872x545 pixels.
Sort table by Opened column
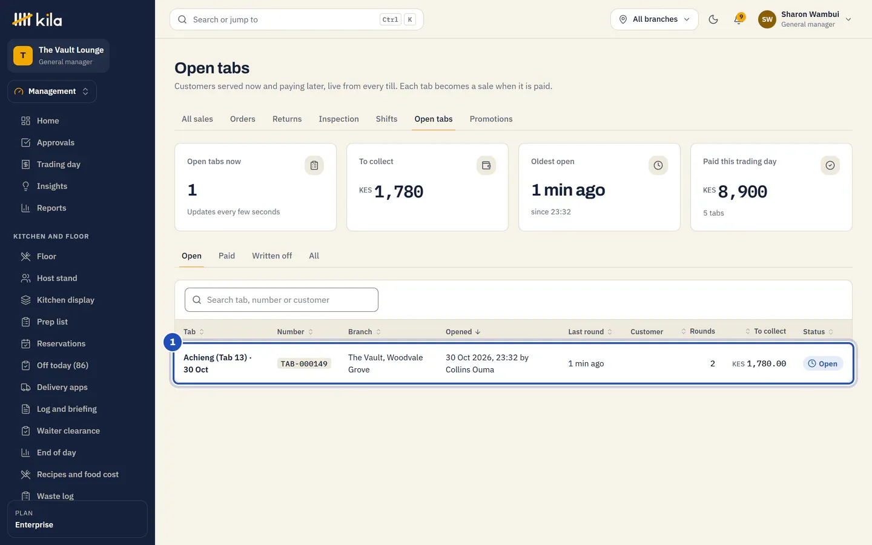click(463, 332)
